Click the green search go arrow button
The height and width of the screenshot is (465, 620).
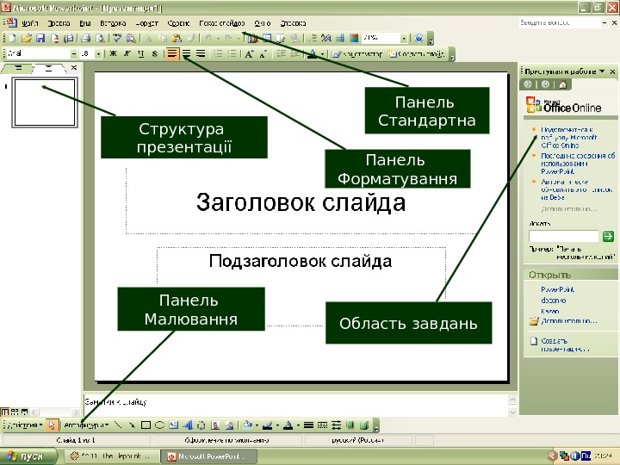(608, 237)
